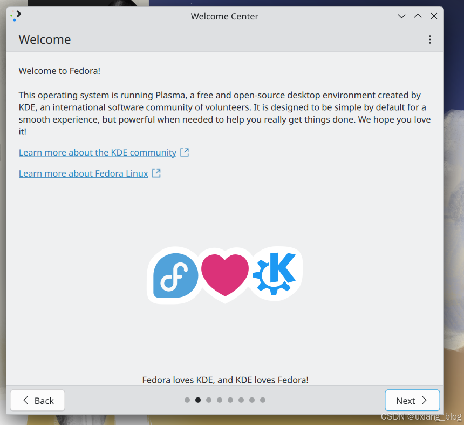Click the KDE gear logo in the artwork
Screen dimensions: 464x425
point(274,274)
